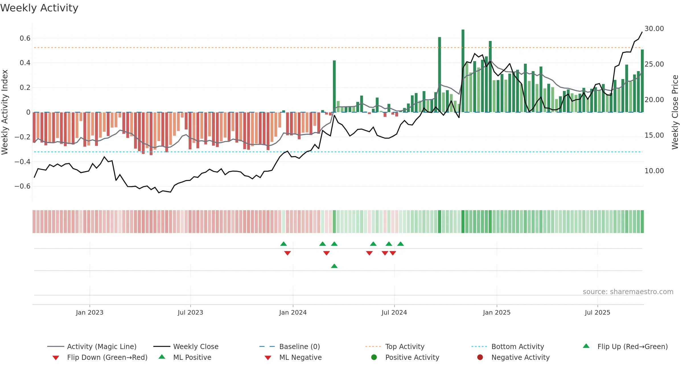The height and width of the screenshot is (384, 683).
Task: Toggle the Flip Down (Green→Red) legend entry
Action: click(x=100, y=357)
